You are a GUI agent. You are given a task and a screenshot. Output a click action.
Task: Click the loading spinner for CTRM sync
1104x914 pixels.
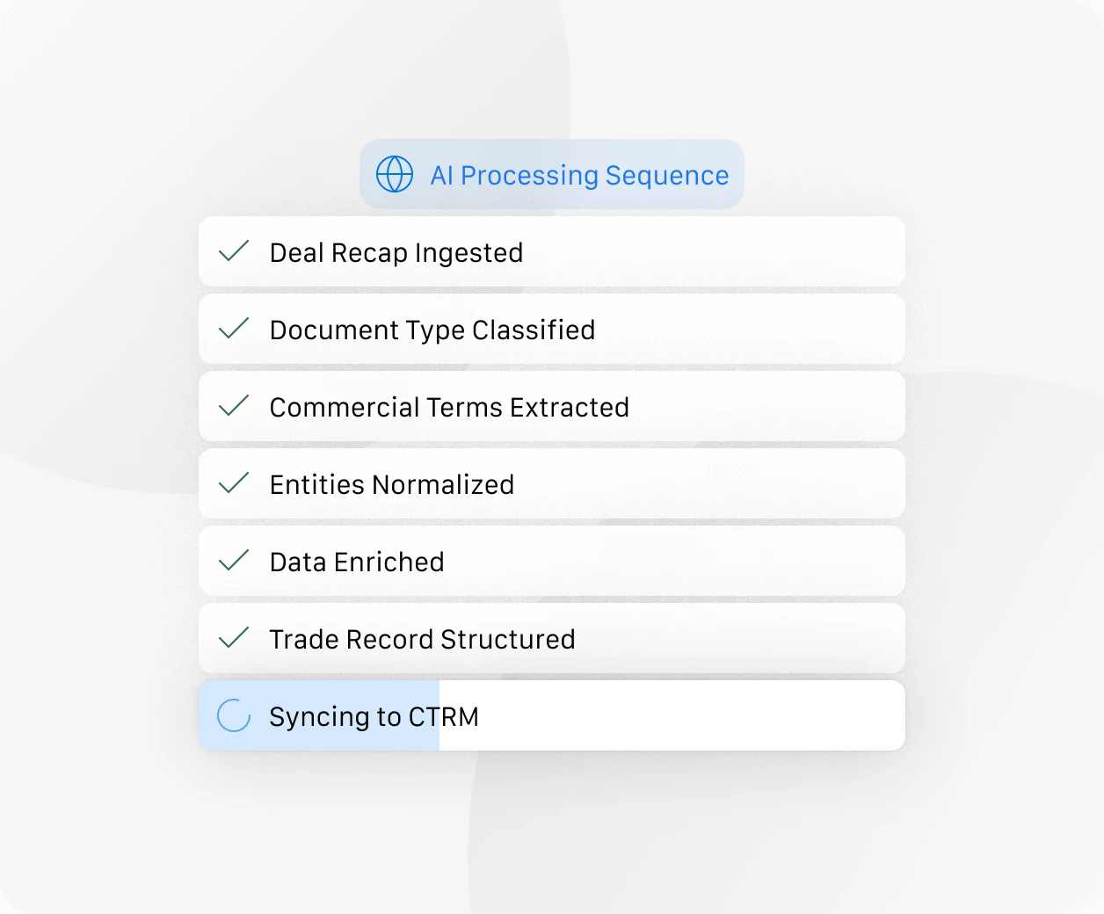click(234, 715)
